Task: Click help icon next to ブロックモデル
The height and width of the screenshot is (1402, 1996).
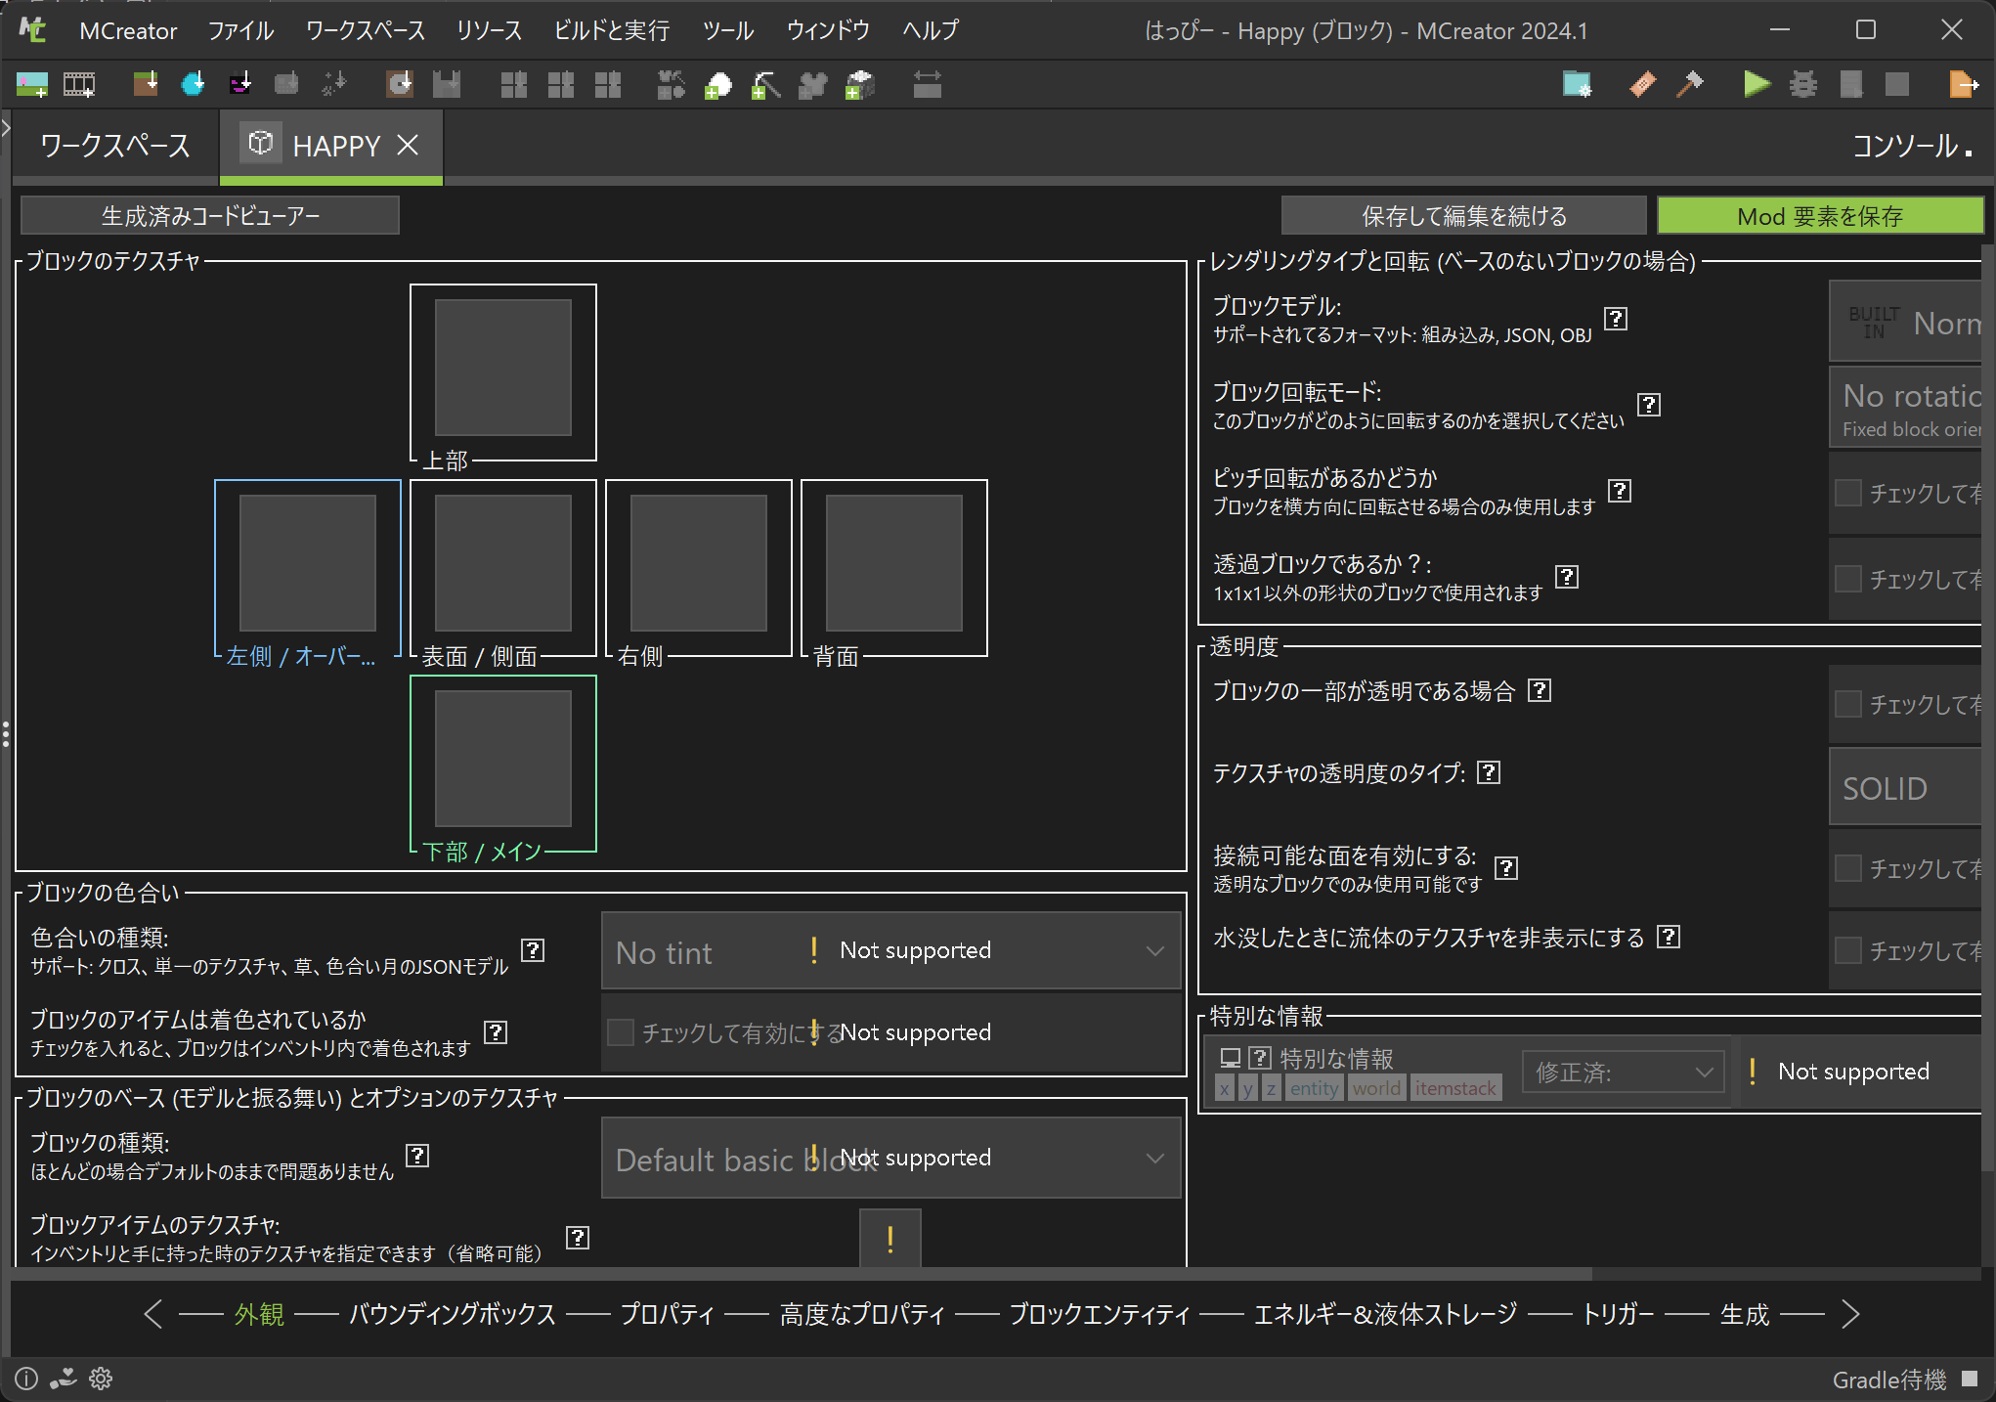Action: coord(1616,319)
